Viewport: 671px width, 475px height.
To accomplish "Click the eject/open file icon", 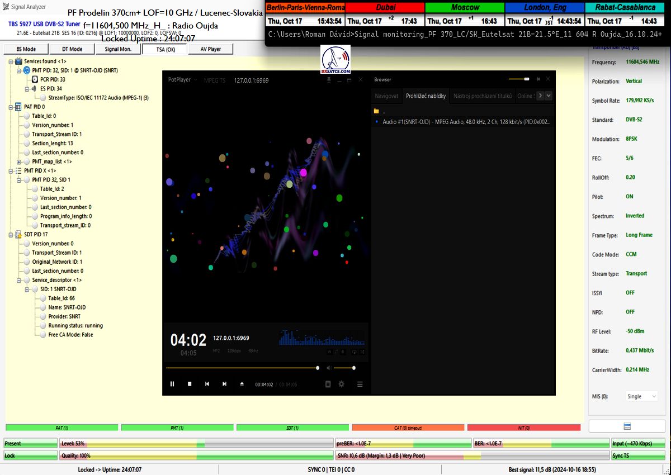I will (x=242, y=384).
